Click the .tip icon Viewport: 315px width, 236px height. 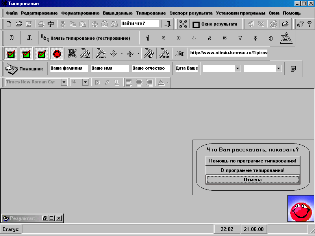pyautogui.click(x=180, y=53)
